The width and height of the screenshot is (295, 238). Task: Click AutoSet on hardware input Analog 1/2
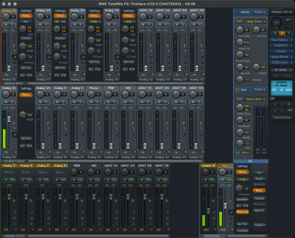tap(26, 38)
